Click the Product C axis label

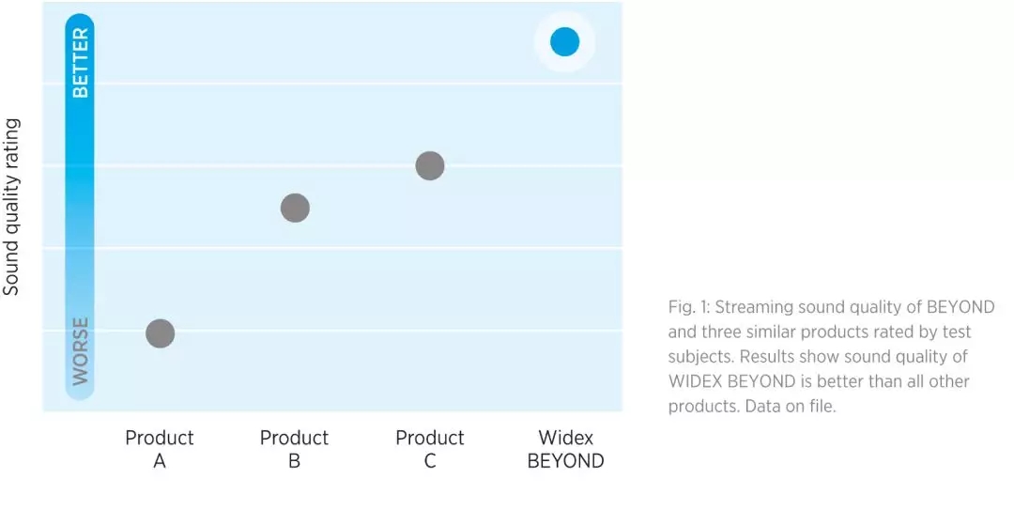coord(429,449)
